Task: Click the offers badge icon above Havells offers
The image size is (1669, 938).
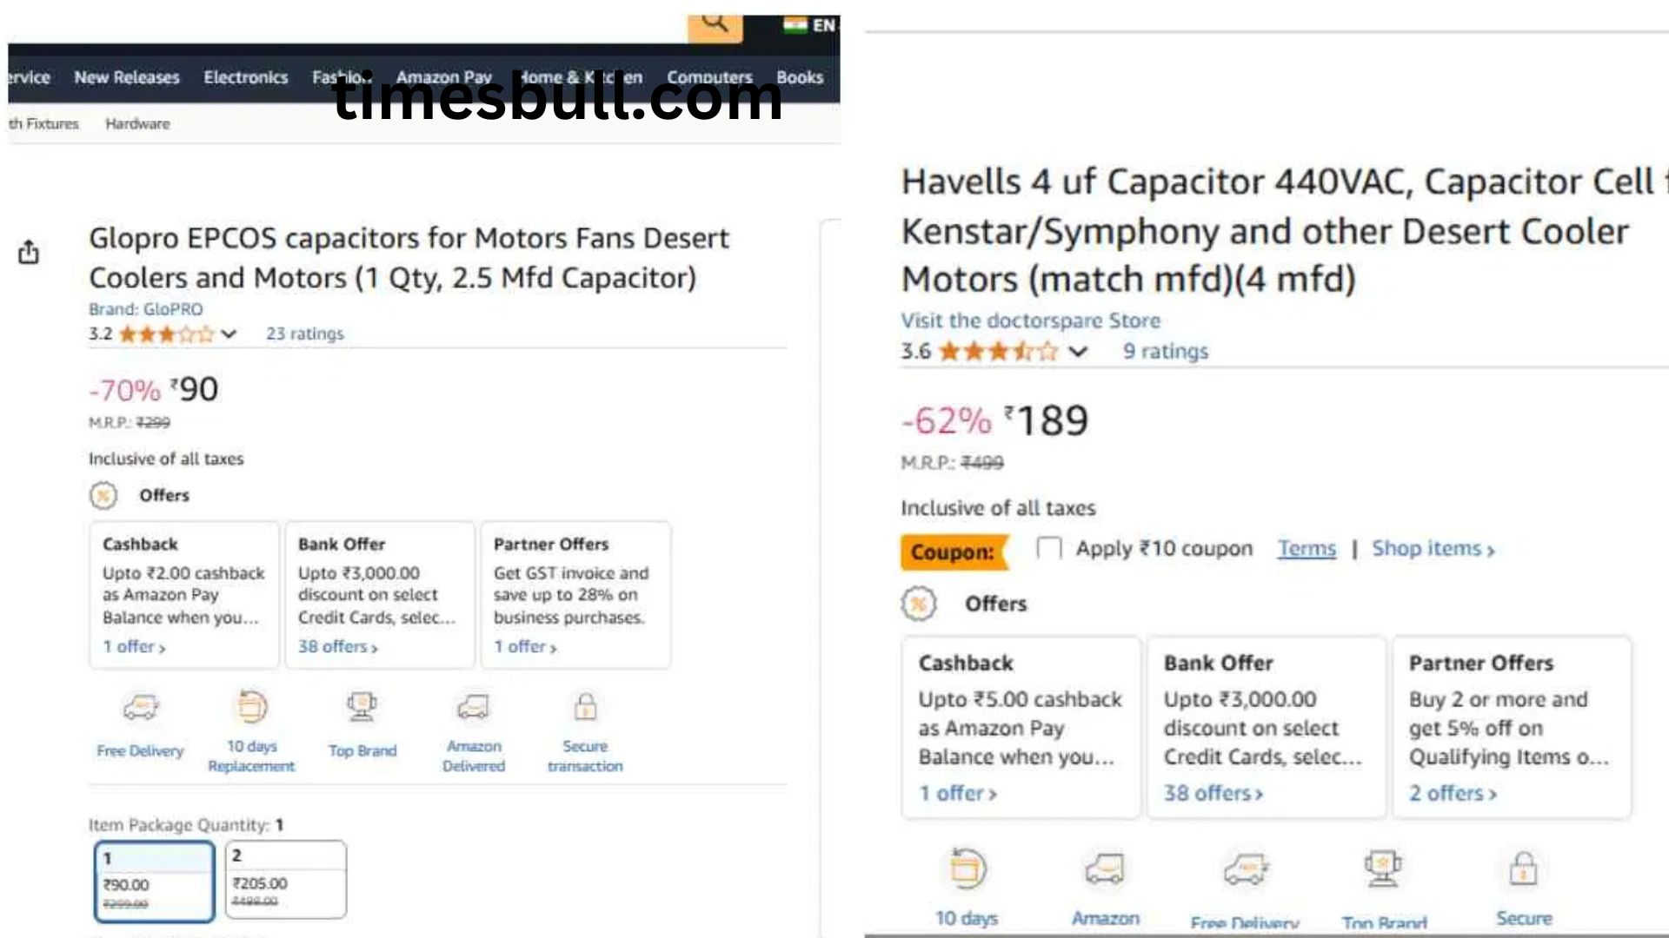Action: click(x=919, y=604)
